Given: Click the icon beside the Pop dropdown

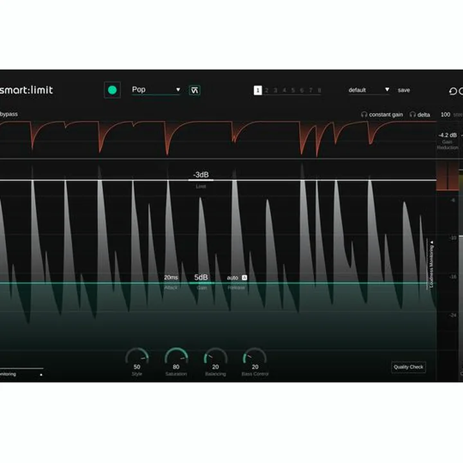Looking at the screenshot, I should 194,90.
